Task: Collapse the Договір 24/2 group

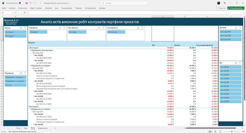Action: click(32, 53)
